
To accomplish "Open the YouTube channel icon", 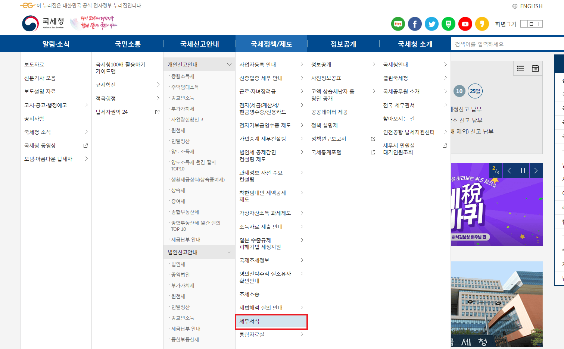I will (x=465, y=23).
